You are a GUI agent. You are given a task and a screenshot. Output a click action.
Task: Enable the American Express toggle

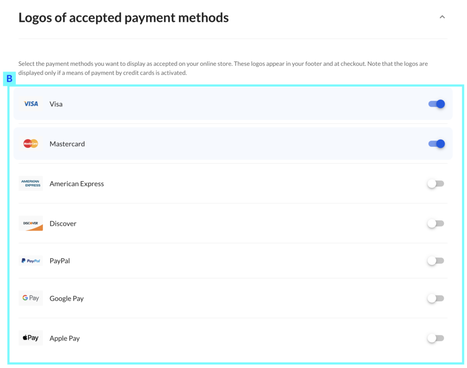436,184
